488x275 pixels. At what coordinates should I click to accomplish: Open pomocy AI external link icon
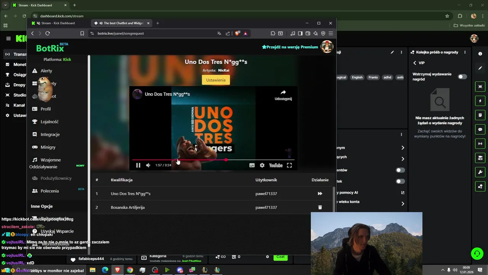pyautogui.click(x=403, y=192)
